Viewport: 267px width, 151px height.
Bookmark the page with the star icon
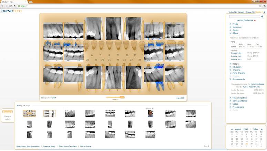point(260,6)
